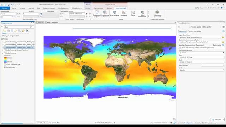Step to next slice using right arrow button
226x127 pixels.
tap(90, 14)
